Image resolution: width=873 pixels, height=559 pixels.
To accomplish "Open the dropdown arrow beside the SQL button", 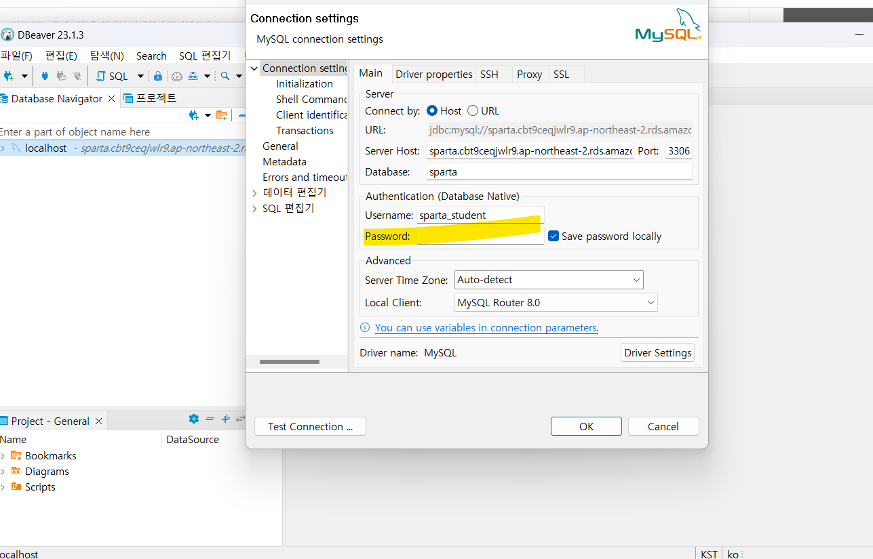I will (140, 76).
